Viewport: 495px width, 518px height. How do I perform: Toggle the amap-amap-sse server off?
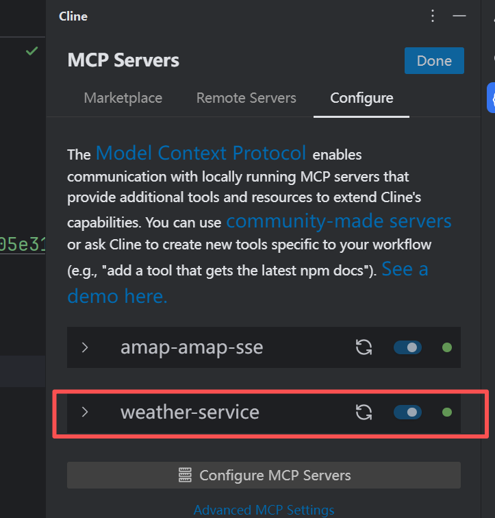click(407, 347)
